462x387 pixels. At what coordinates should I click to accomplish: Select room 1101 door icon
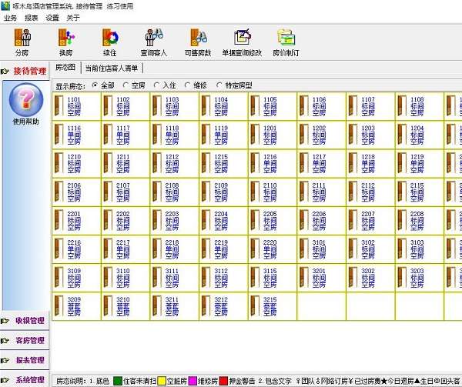coord(59,105)
